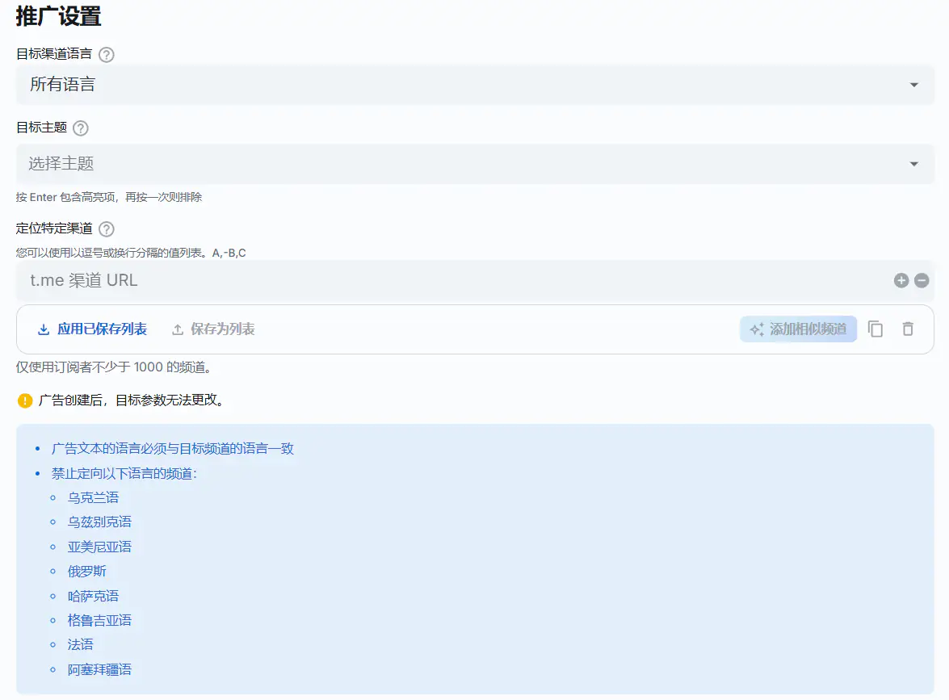The image size is (949, 700).
Task: Click help icon next to 定位特定渠道
Action: point(107,228)
